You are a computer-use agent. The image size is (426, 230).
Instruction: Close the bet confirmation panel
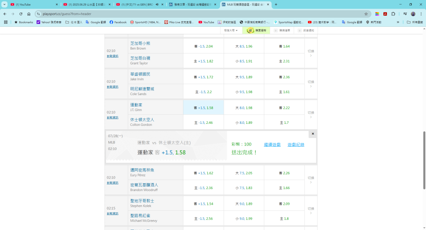(x=313, y=134)
